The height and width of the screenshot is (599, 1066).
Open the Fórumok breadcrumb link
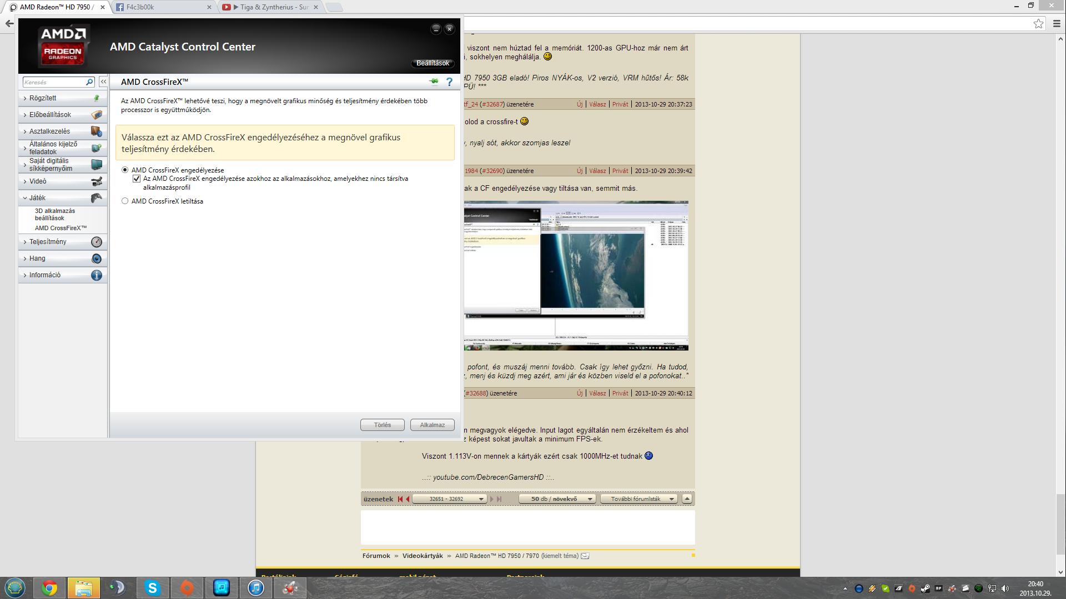(376, 556)
